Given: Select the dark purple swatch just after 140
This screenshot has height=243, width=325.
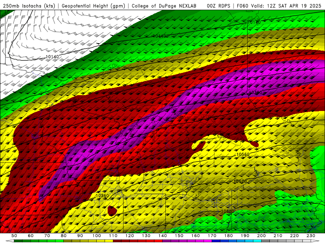Looking at the screenshot, I should [167, 241].
